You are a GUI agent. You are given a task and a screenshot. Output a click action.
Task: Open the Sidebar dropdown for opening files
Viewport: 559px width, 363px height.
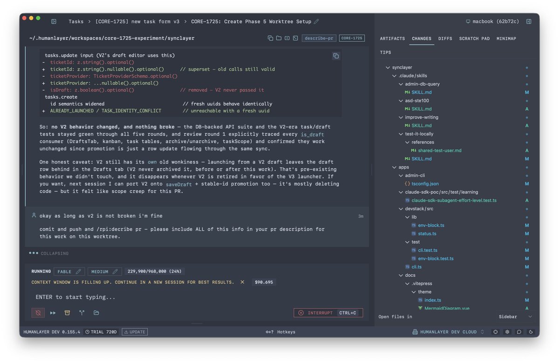[x=515, y=316]
